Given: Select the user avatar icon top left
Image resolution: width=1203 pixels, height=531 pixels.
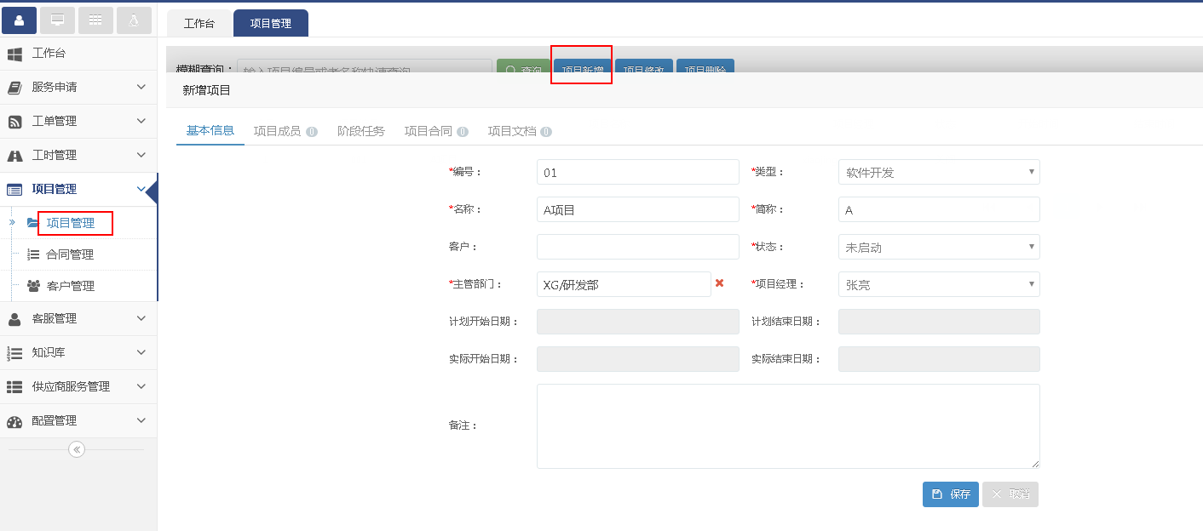Looking at the screenshot, I should (x=19, y=20).
